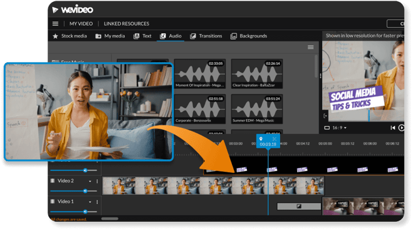Click the low resolution preview notice
This screenshot has height=230, width=413.
365,36
